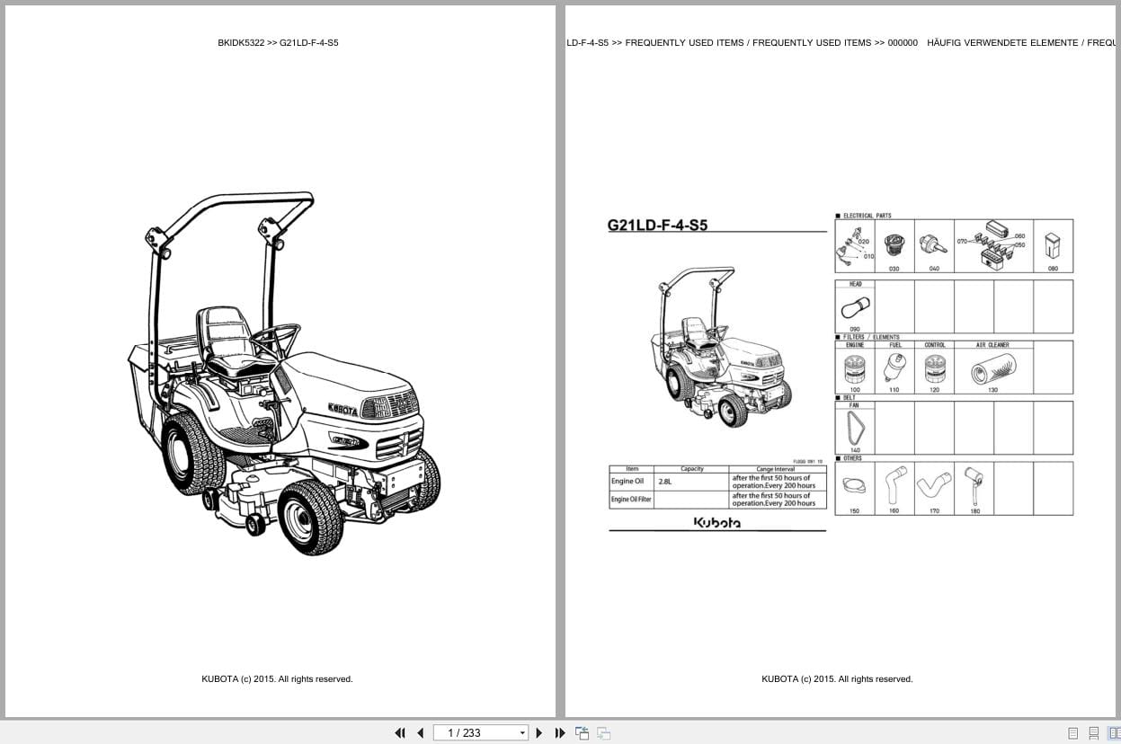
Task: Click the AIR CLEANER column label
Action: (992, 345)
